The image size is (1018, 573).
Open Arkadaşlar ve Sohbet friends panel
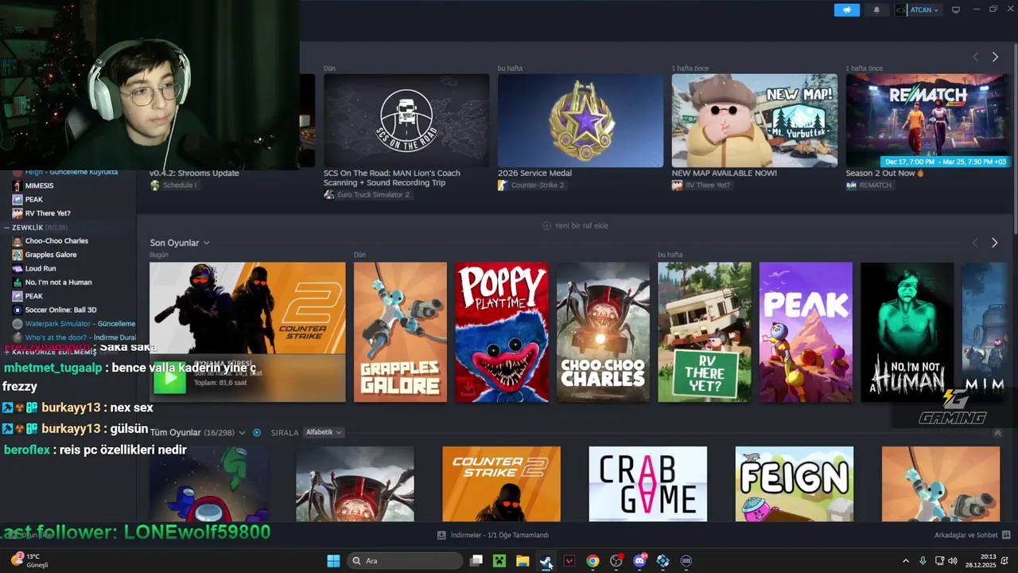coord(972,535)
